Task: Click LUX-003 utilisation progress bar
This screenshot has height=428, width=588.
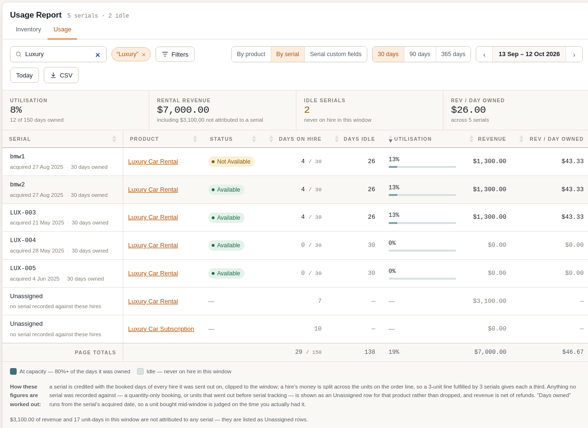Action: 422,223
